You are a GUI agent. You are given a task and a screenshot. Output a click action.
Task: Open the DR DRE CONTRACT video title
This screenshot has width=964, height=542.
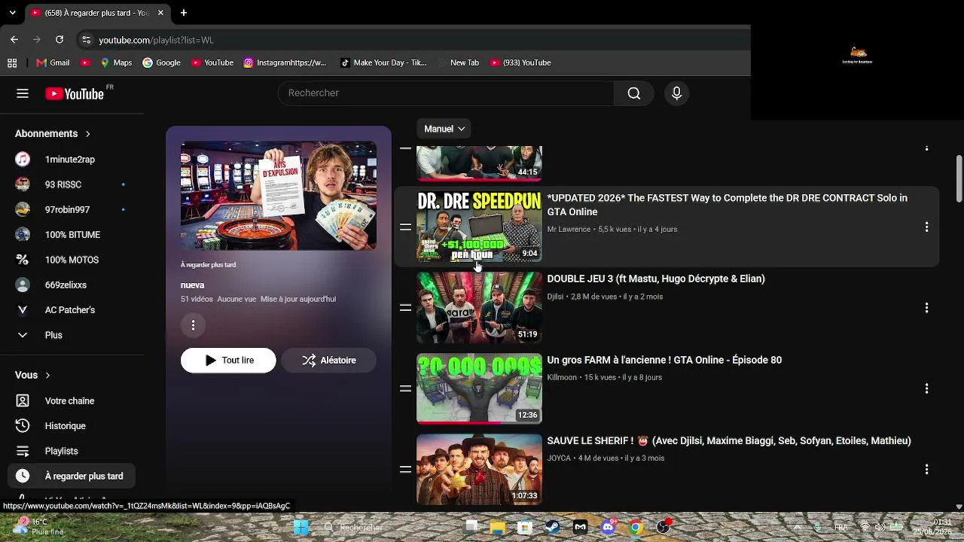(728, 205)
